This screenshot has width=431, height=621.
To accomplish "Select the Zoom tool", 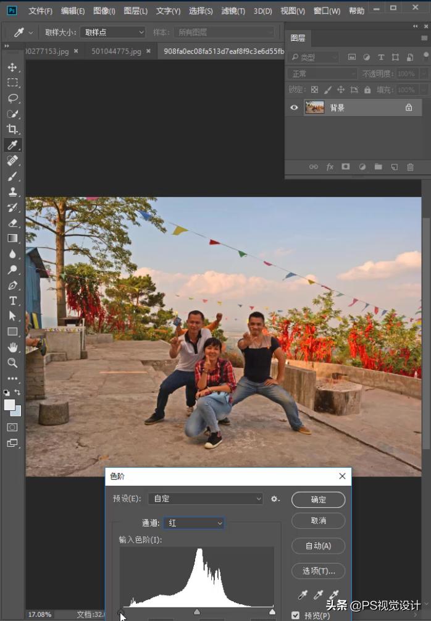I will tap(12, 363).
